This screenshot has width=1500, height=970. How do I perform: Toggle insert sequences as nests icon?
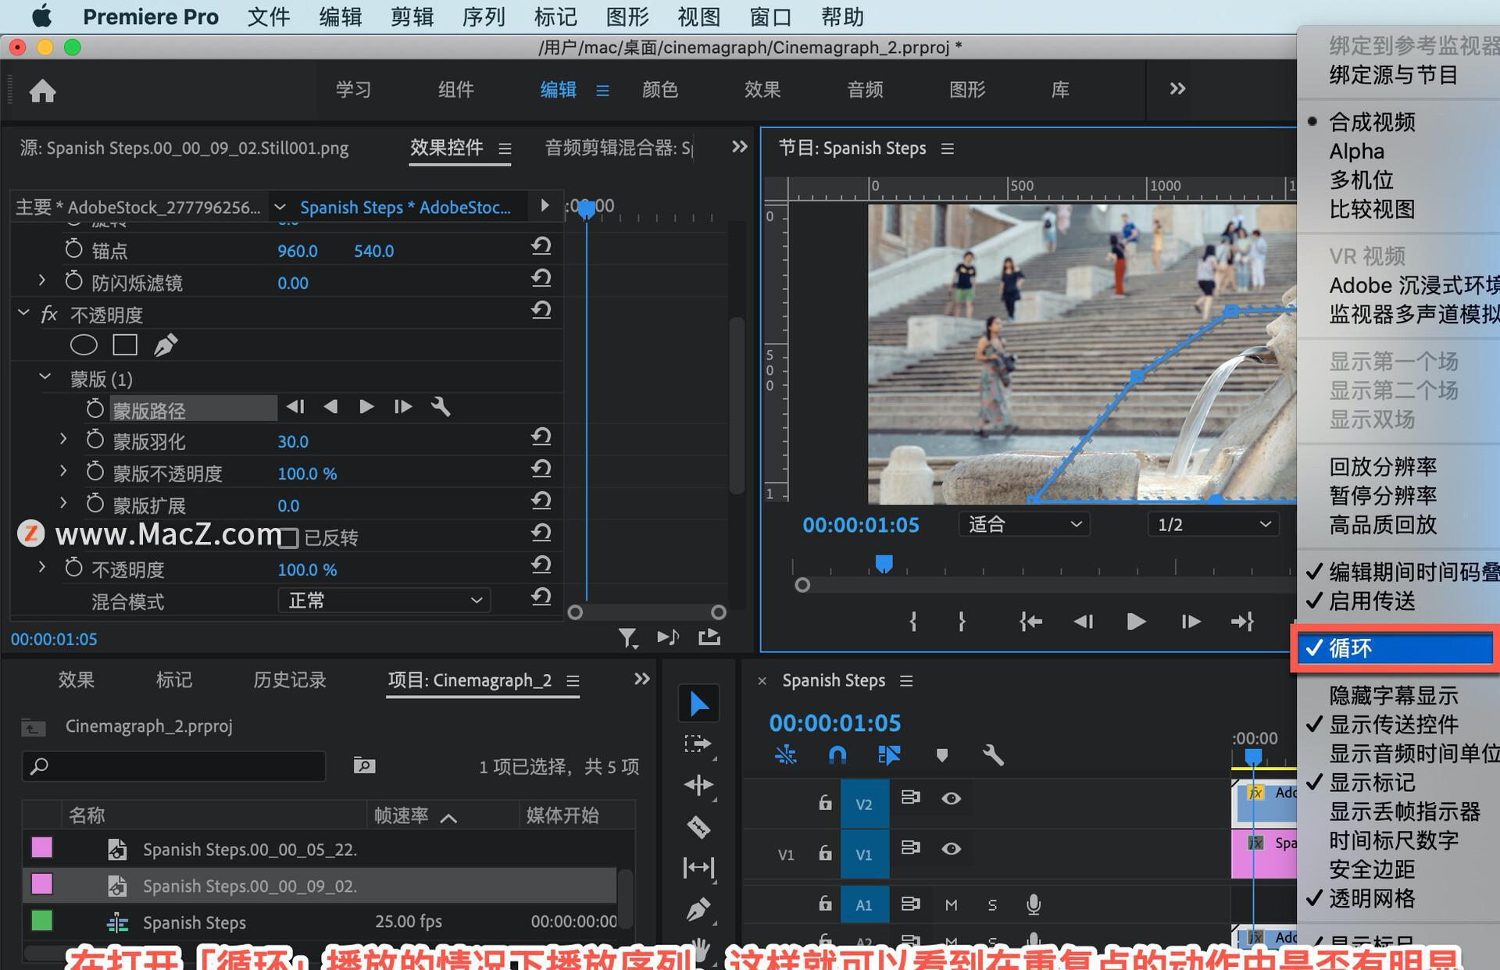point(786,754)
